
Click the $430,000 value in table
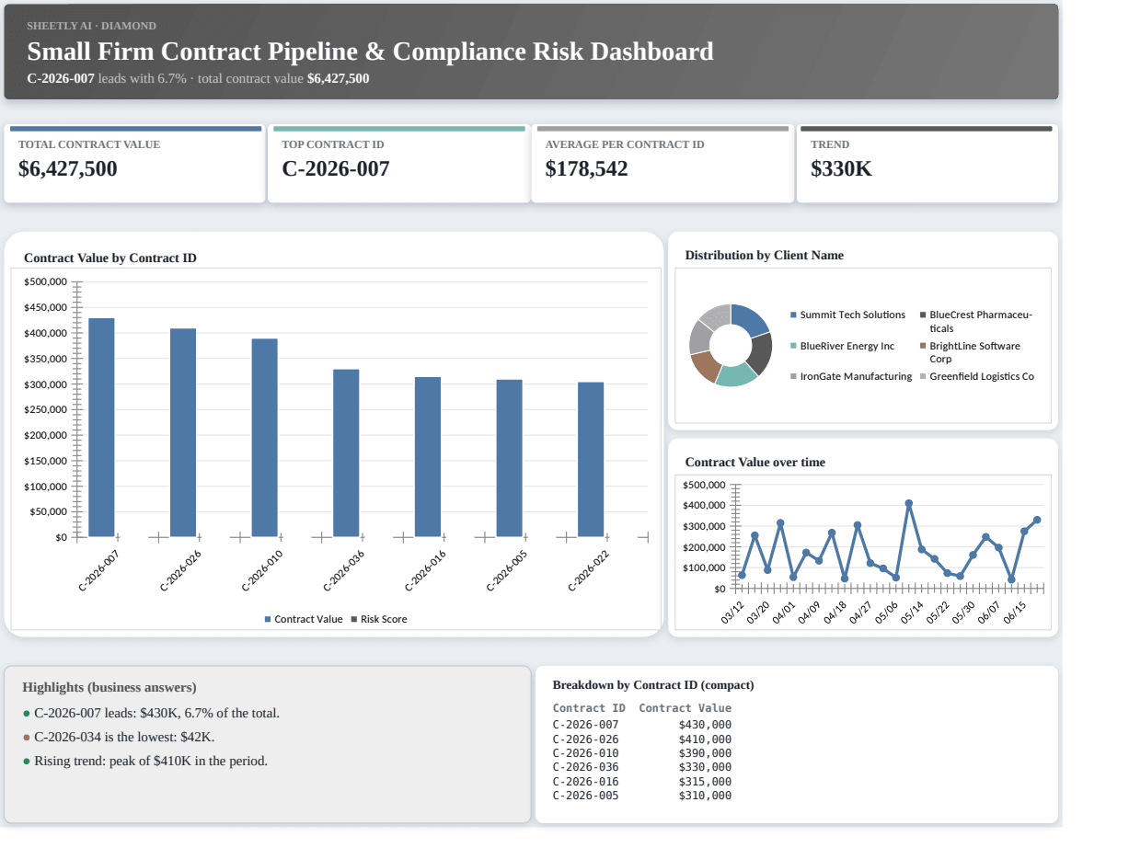[x=705, y=725]
